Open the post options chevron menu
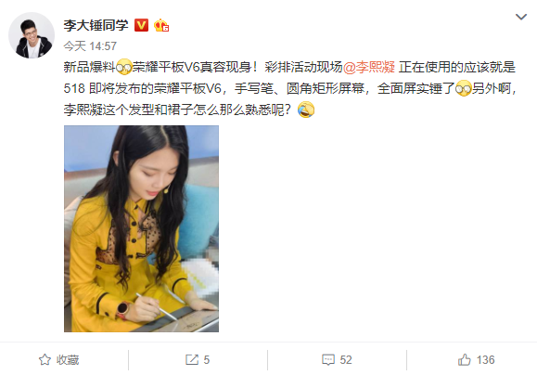 521,17
